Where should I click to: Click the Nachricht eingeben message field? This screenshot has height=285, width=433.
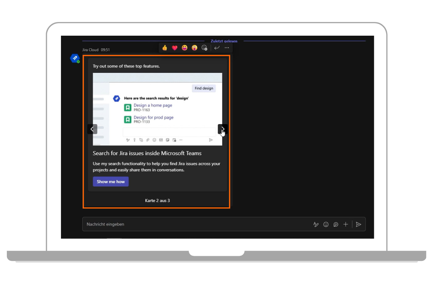coord(195,224)
